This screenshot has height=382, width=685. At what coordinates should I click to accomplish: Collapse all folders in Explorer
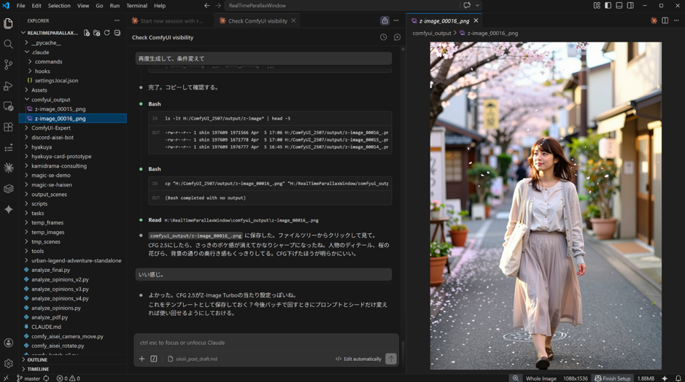pyautogui.click(x=117, y=33)
